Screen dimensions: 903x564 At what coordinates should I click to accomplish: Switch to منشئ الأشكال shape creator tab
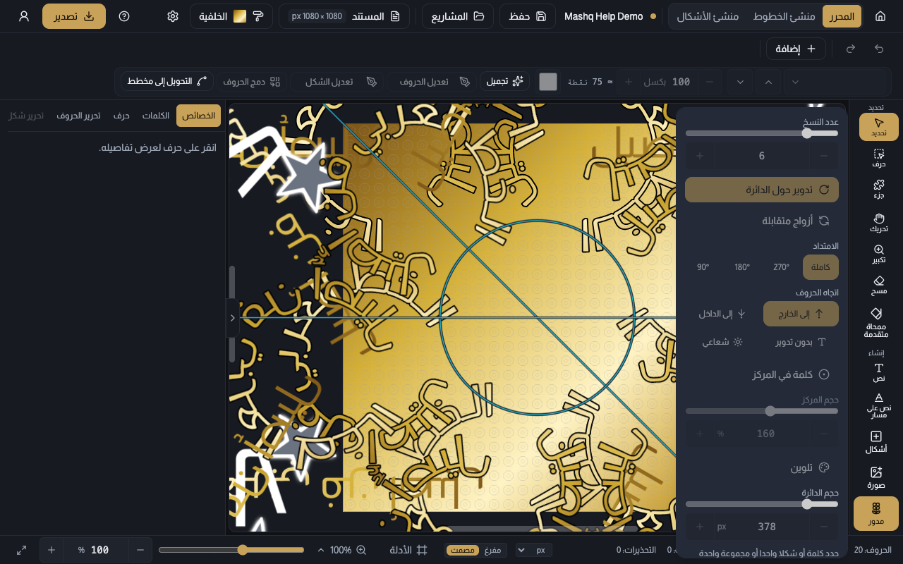pos(707,16)
